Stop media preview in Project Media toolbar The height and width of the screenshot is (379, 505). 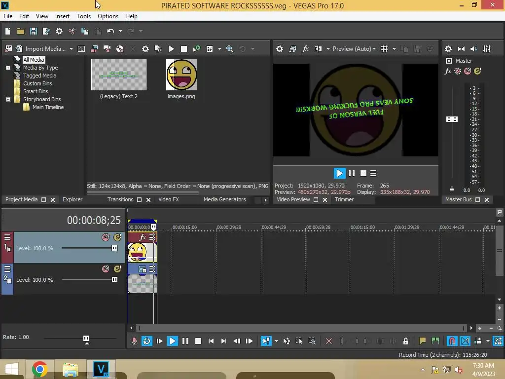click(x=184, y=49)
